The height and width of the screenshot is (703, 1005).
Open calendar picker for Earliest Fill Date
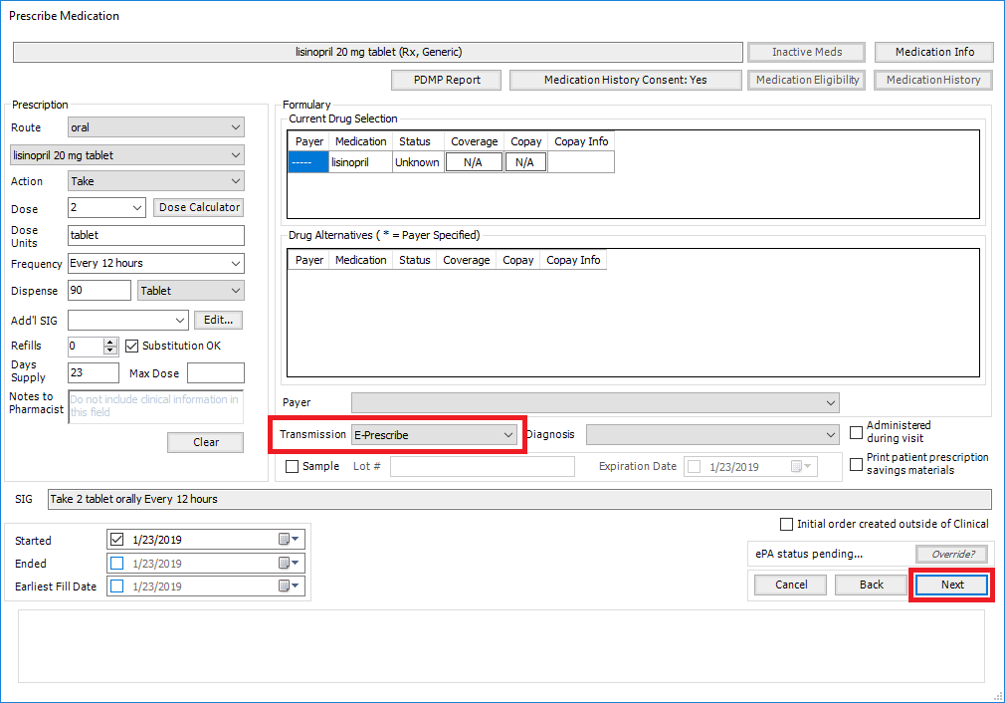pos(289,586)
